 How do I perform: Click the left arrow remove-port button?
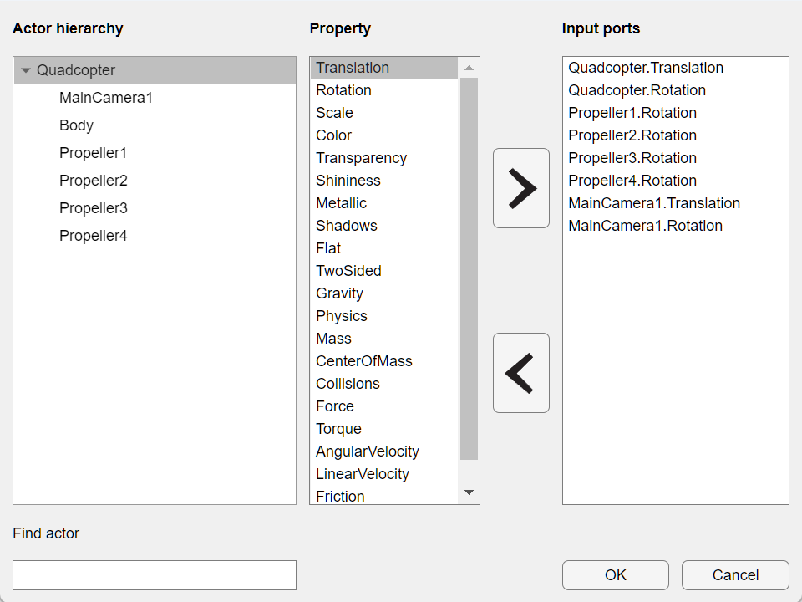click(520, 373)
